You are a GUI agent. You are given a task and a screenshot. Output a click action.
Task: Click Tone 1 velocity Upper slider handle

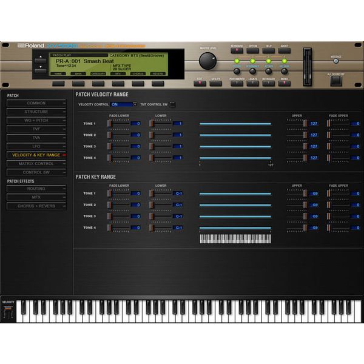click(305, 123)
